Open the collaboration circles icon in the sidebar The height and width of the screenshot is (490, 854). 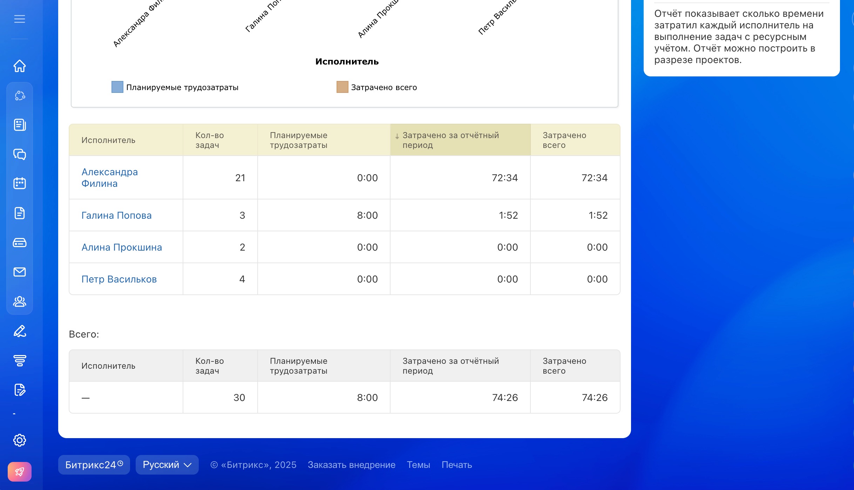[x=20, y=95]
